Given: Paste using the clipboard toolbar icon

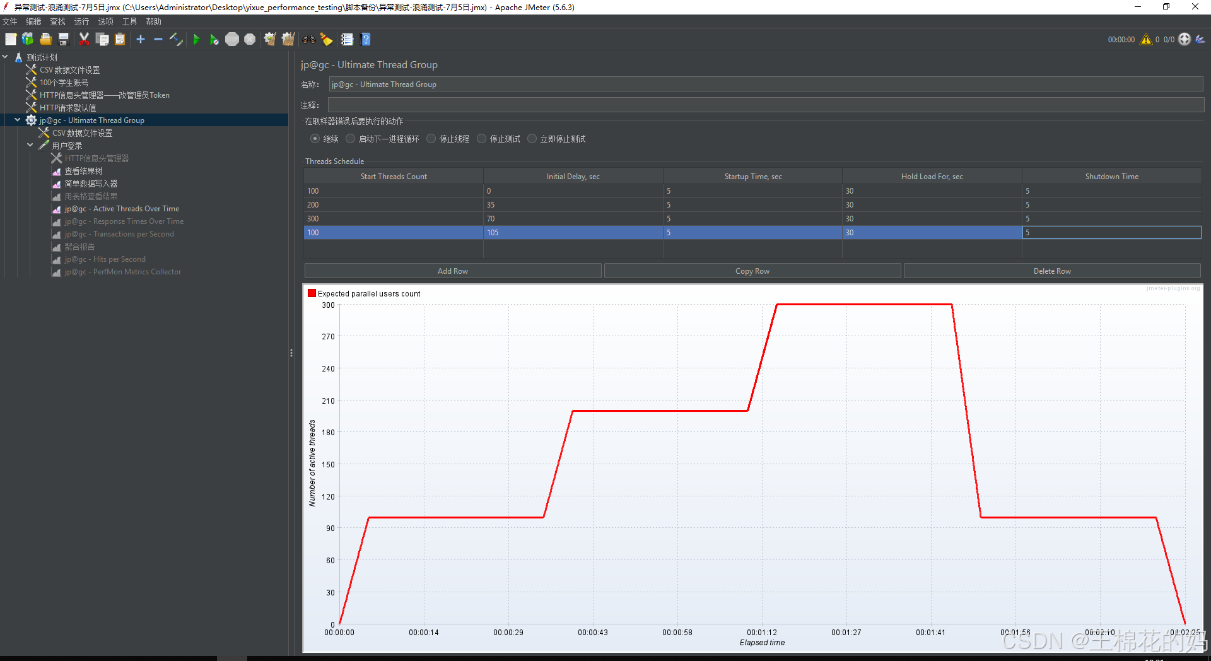Looking at the screenshot, I should 120,39.
